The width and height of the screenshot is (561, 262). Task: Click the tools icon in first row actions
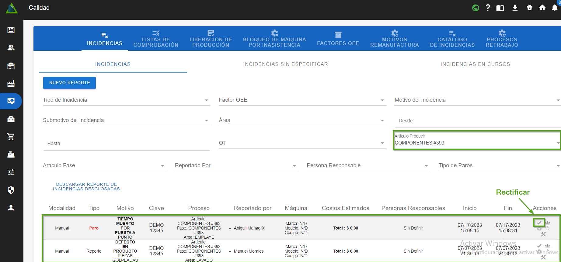[543, 234]
